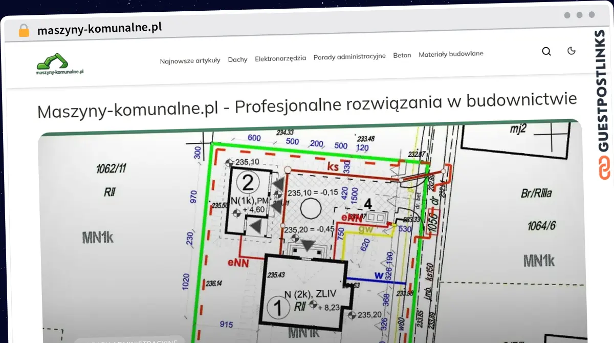This screenshot has width=614, height=343.
Task: Select the Beton menu item
Action: 402,55
